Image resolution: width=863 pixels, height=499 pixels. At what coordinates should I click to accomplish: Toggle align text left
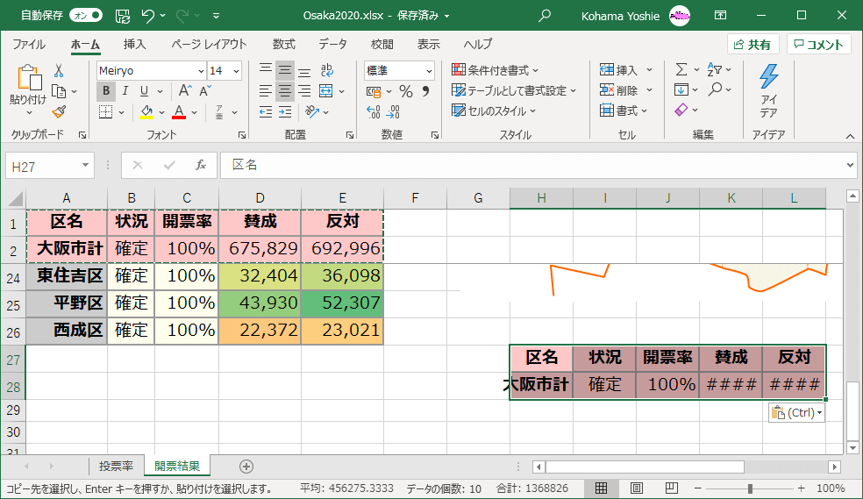pyautogui.click(x=266, y=91)
